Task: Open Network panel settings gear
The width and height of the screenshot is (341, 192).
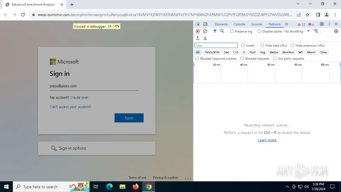Action: (336, 31)
